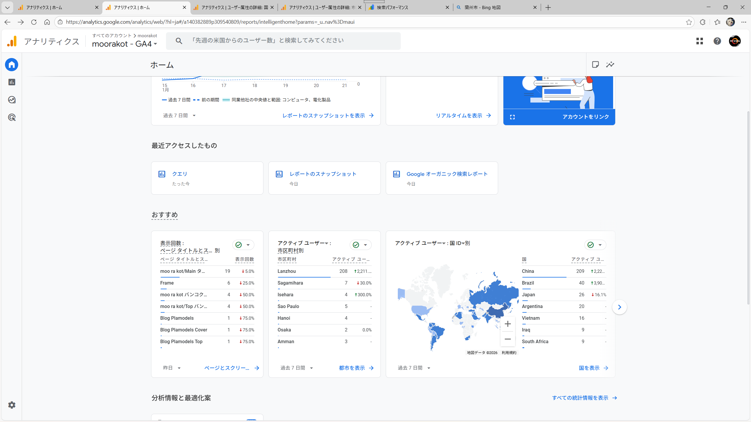
Task: Click the fullscreen icon on link-account card
Action: 512,117
